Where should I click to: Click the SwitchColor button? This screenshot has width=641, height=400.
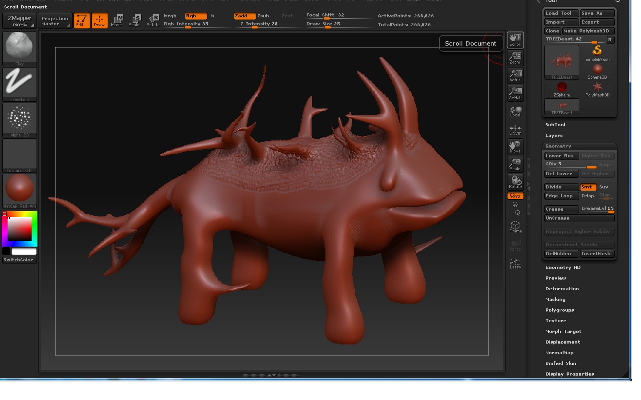click(x=20, y=260)
